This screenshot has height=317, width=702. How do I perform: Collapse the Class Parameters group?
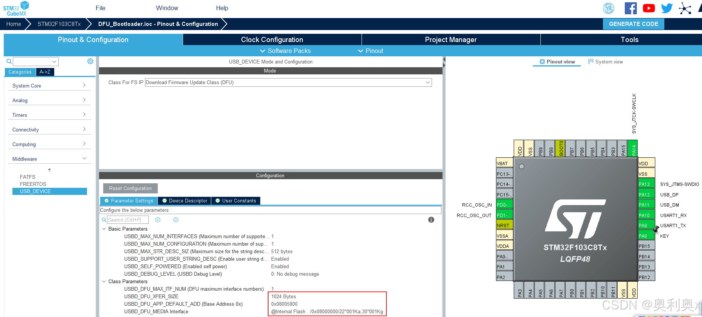(104, 281)
